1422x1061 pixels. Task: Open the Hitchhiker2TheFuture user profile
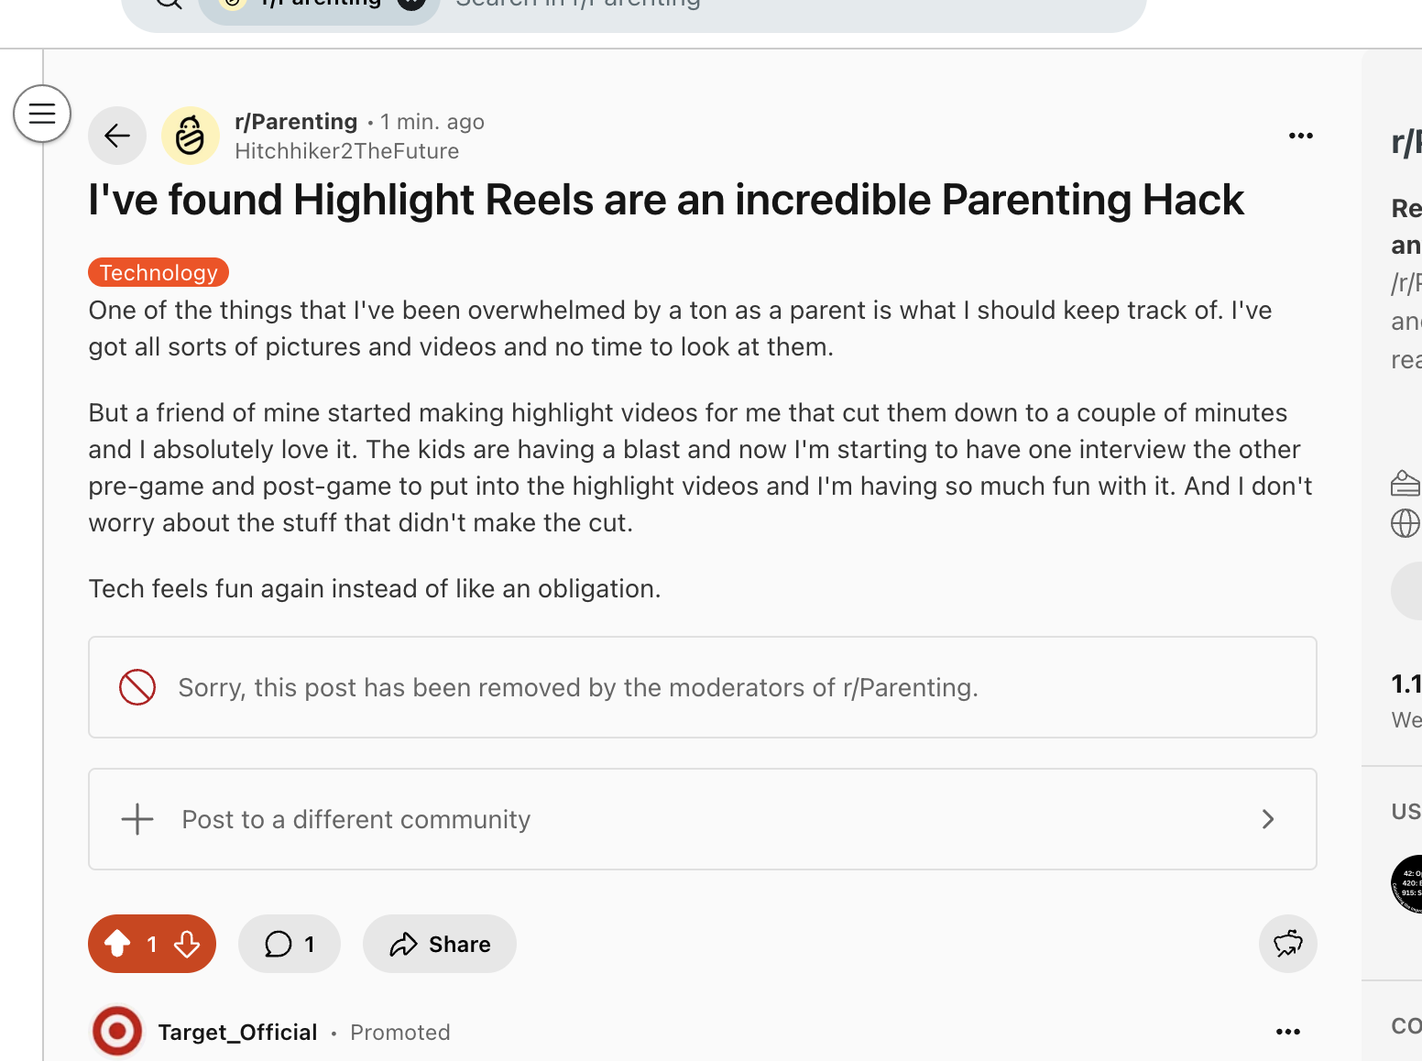point(346,151)
